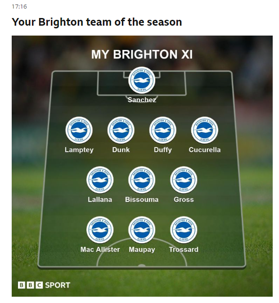Viewport: 279px width, 303px height.
Task: Click the Trossard club badge
Action: (x=184, y=230)
